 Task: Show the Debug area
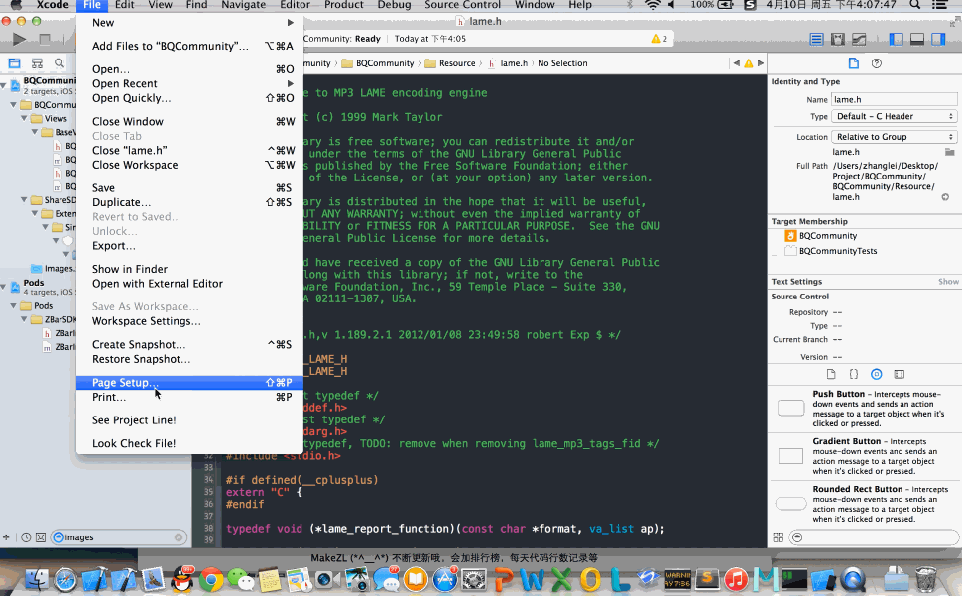coord(915,38)
